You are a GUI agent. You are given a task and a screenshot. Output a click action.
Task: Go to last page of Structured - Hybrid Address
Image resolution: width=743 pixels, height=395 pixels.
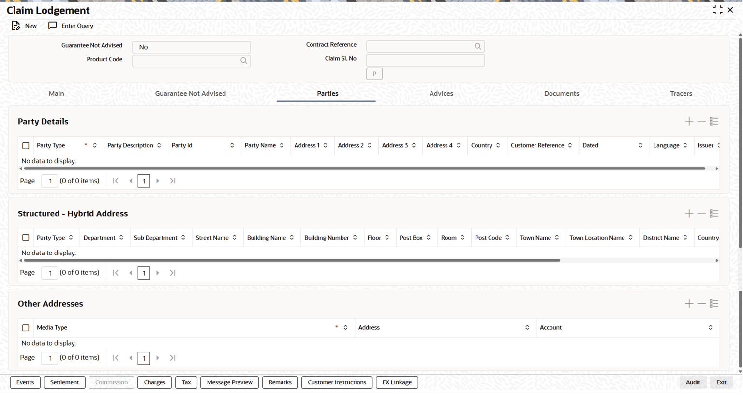[173, 273]
